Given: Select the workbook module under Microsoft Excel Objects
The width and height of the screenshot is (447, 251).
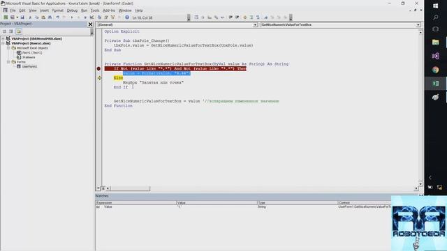Looking at the screenshot, I should [29, 57].
